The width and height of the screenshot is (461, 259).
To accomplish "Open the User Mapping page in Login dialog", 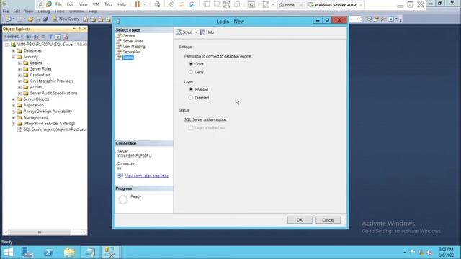I will tap(134, 46).
